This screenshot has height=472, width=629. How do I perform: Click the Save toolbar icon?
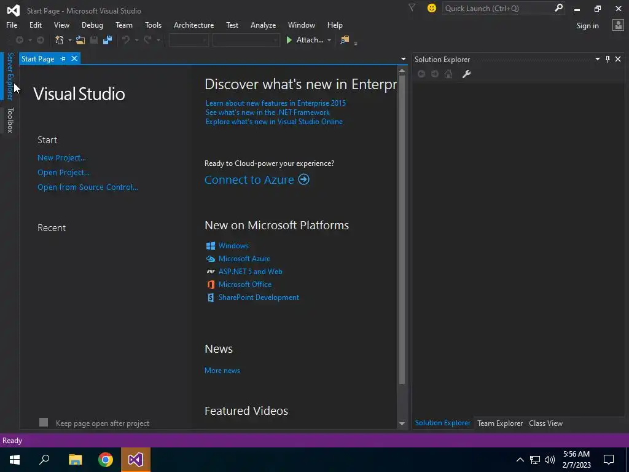(x=94, y=40)
